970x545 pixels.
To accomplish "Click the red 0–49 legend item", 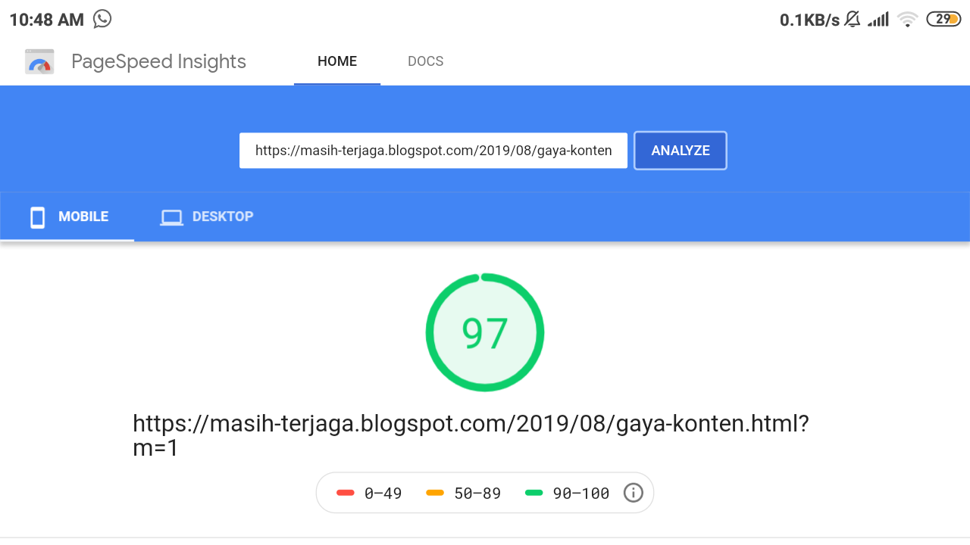I will [369, 494].
